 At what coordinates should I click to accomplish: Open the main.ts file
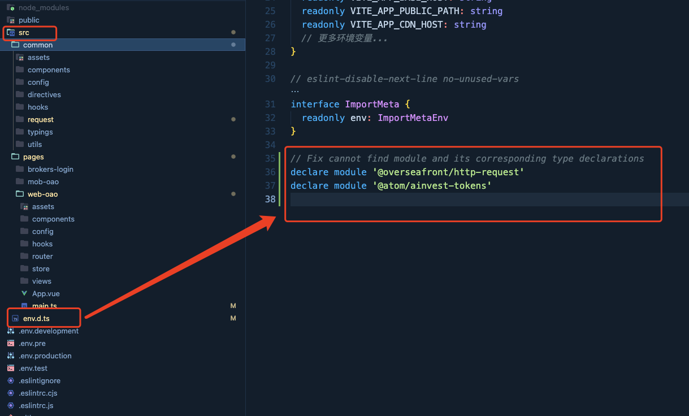(x=45, y=306)
